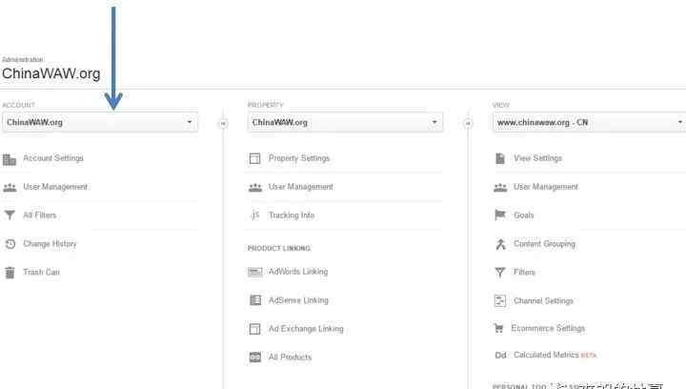Expand the View dropdown www.chinawaw.org - CN
Viewport: 686px width, 389px height.
(589, 123)
